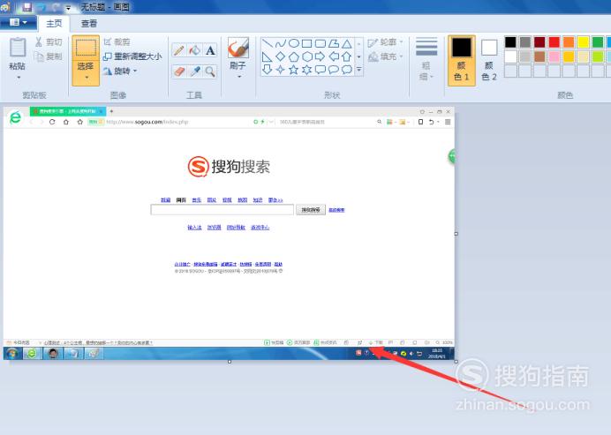Switch to the View ribbon tab
The width and height of the screenshot is (611, 435).
89,23
